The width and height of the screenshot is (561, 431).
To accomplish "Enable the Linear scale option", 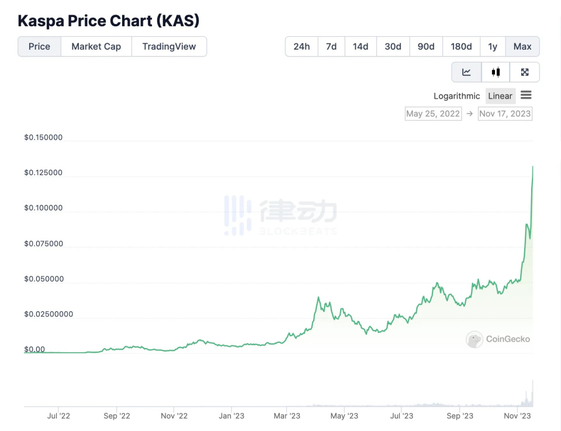I will coord(500,95).
